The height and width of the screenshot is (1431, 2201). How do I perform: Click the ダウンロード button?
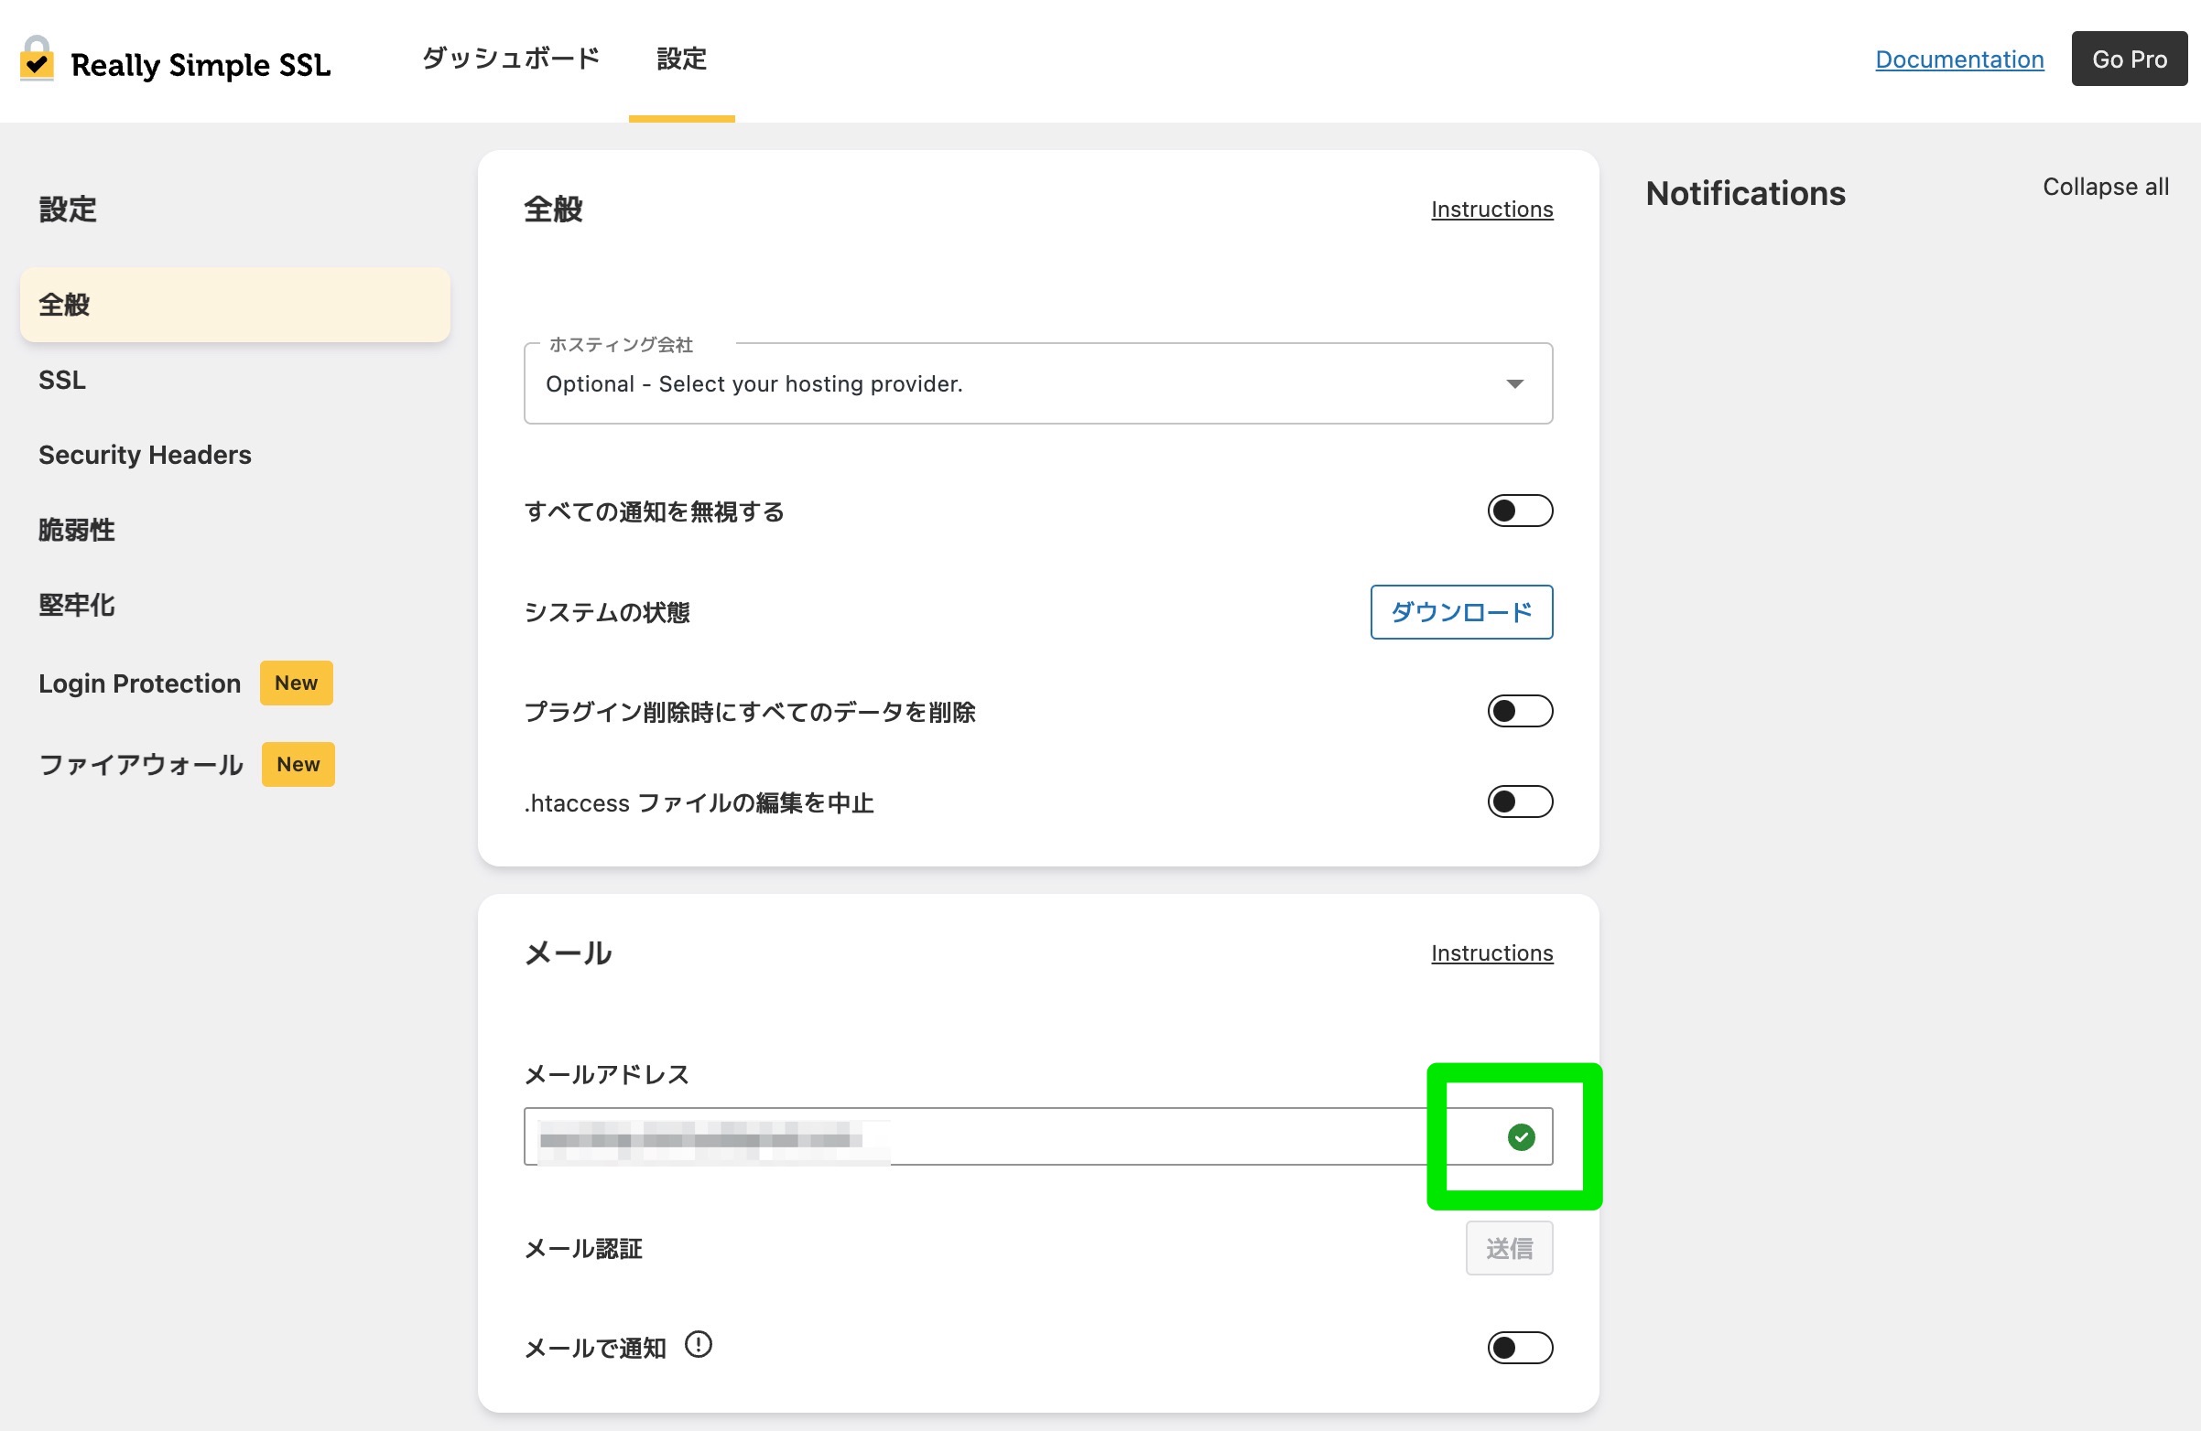click(1461, 610)
